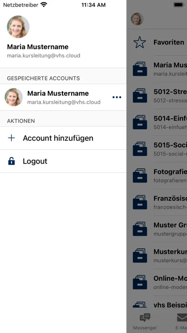This screenshot has width=187, height=333.
Task: Select the Muster Gr… list entry
Action: (x=157, y=229)
